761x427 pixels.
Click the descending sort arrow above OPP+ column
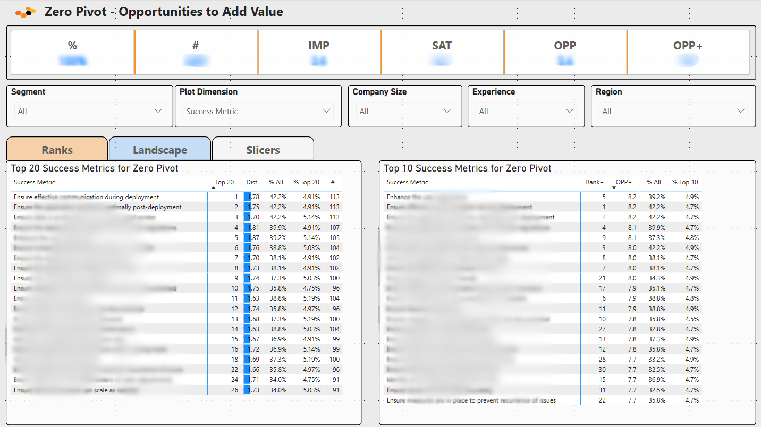[614, 188]
